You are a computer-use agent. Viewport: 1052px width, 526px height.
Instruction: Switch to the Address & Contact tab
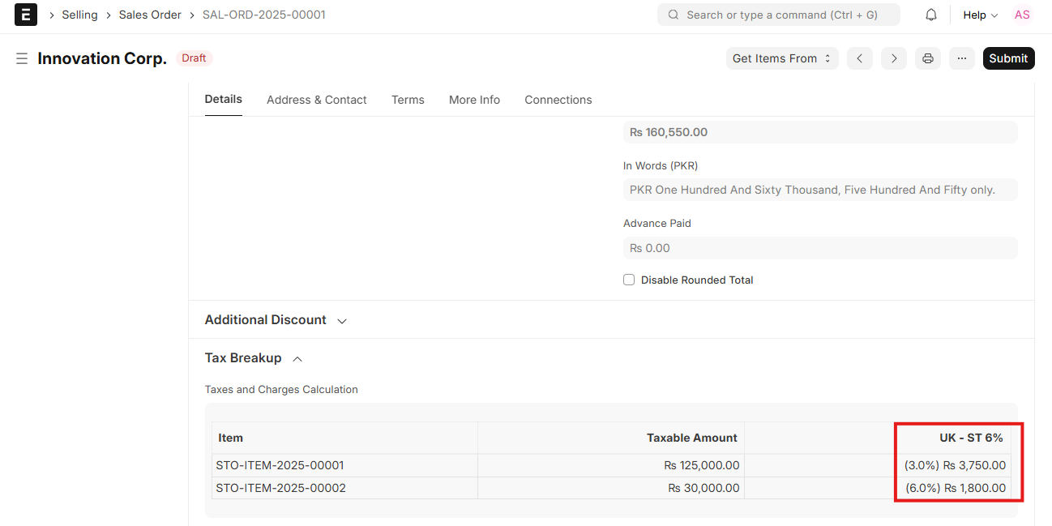click(x=316, y=100)
